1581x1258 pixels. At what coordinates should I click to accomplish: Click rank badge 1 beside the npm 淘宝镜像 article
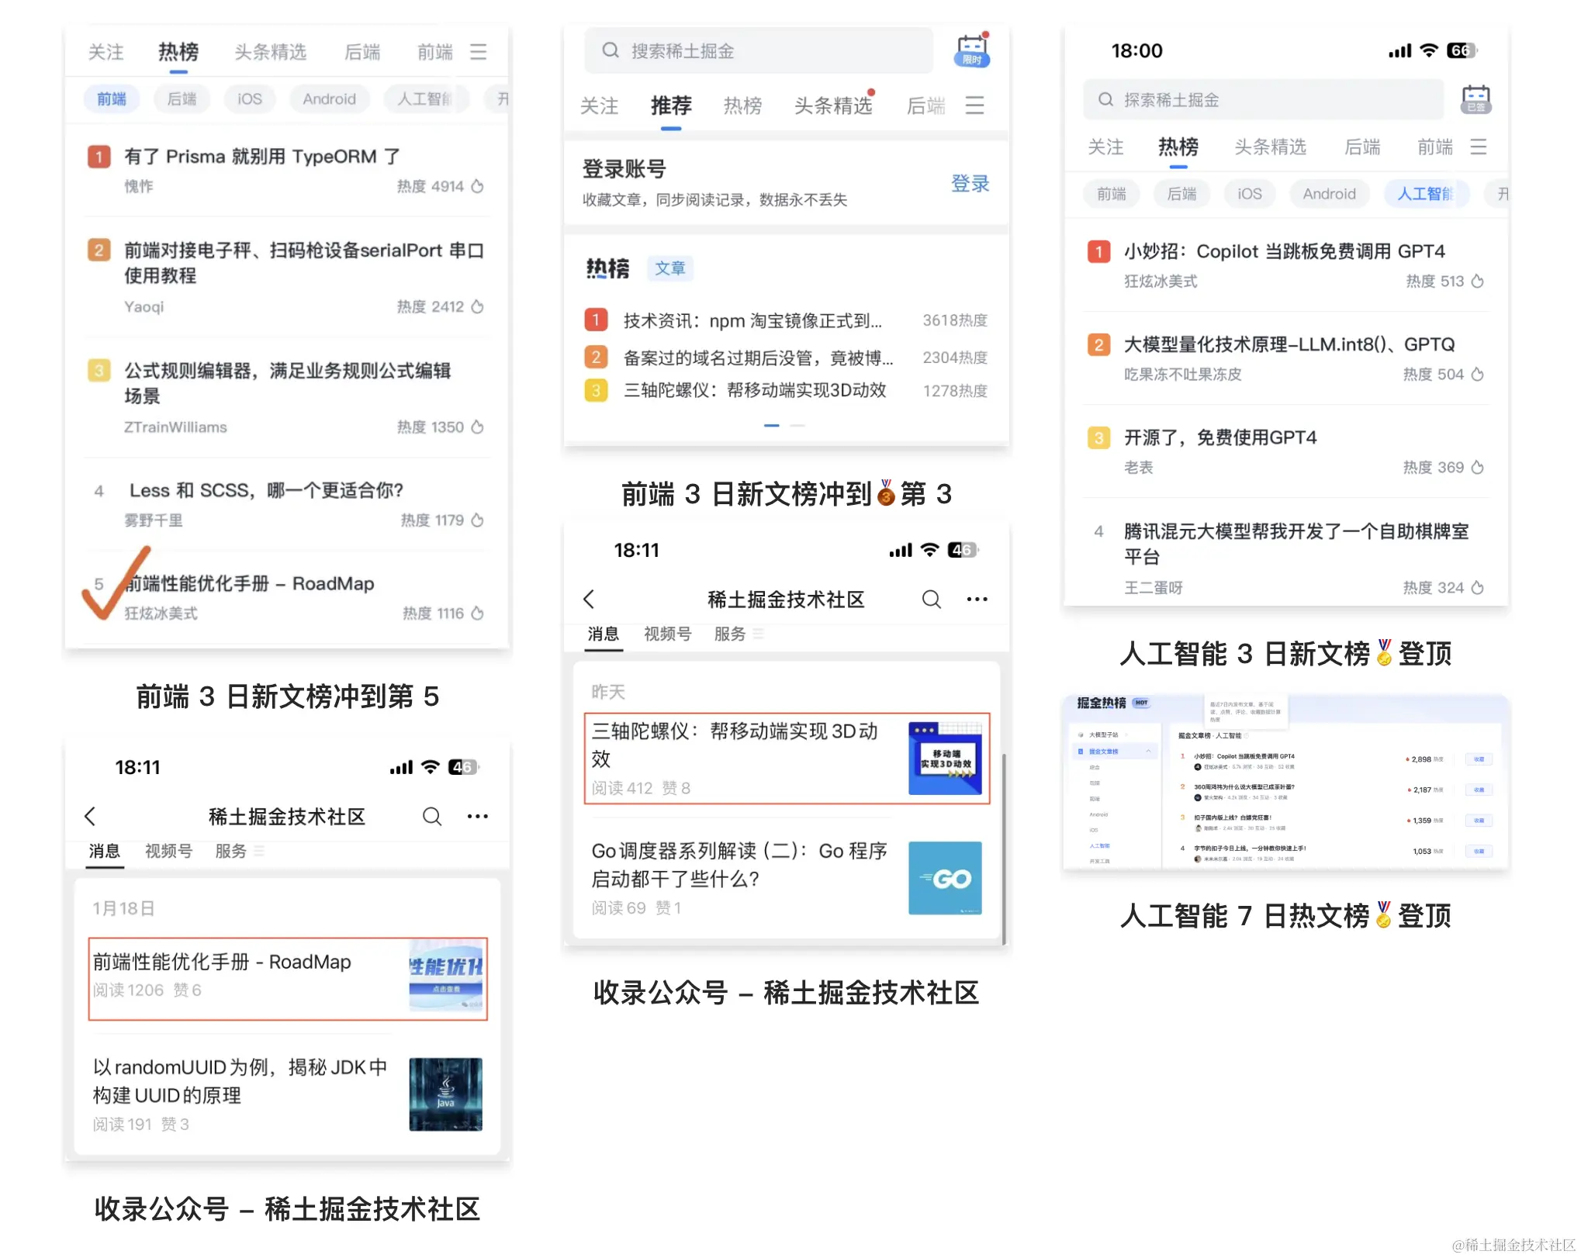coord(596,320)
